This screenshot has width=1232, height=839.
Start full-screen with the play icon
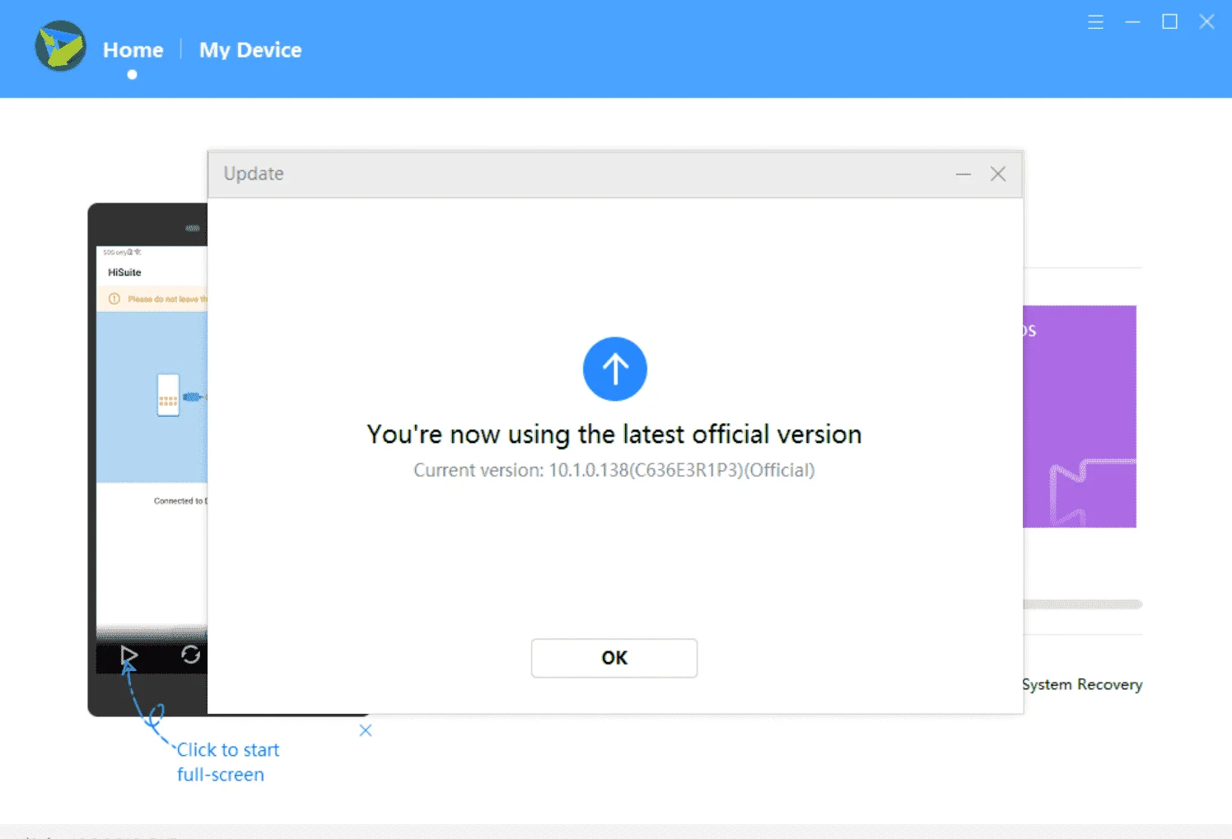pos(128,655)
